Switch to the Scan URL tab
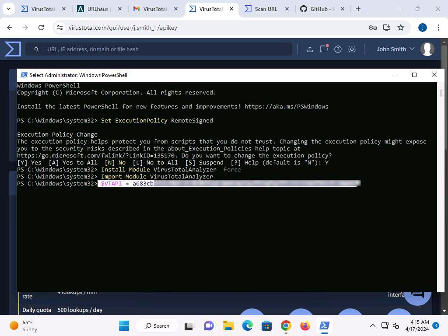 266,9
